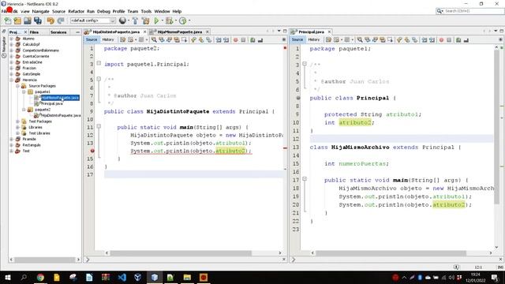The image size is (505, 284).
Task: Toggle the red macro recording icon in left editor
Action: [235, 40]
